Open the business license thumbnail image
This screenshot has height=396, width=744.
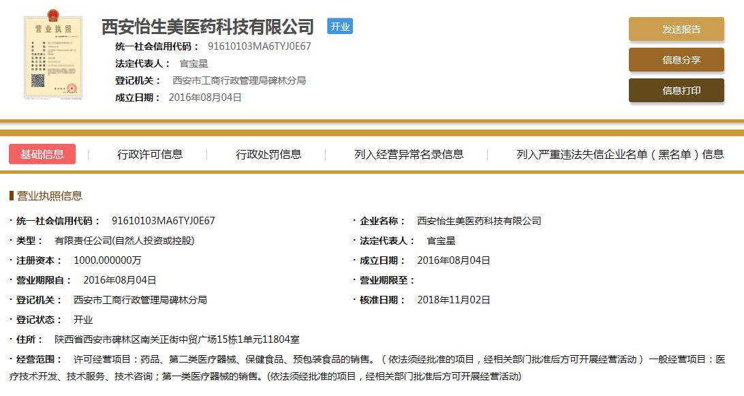(53, 54)
